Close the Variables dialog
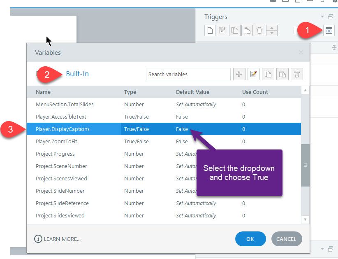The width and height of the screenshot is (338, 259). pos(301,52)
